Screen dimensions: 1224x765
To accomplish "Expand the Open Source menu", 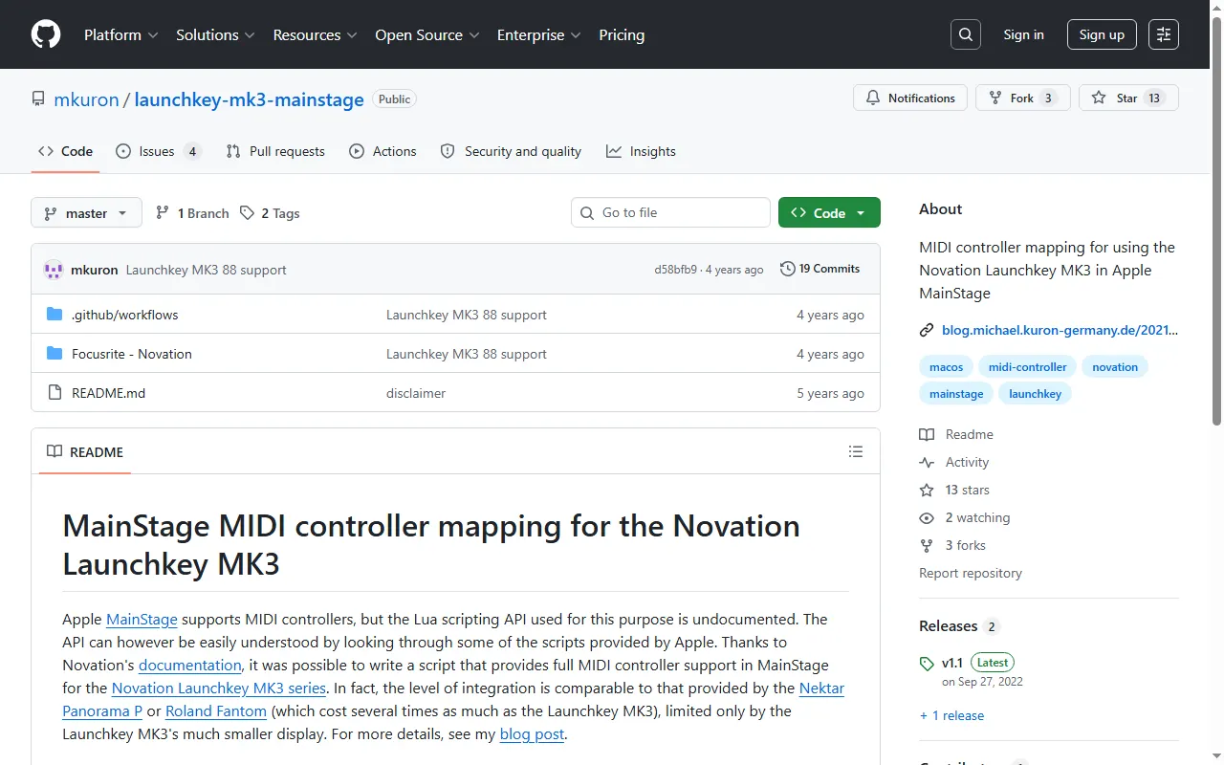I will [426, 34].
